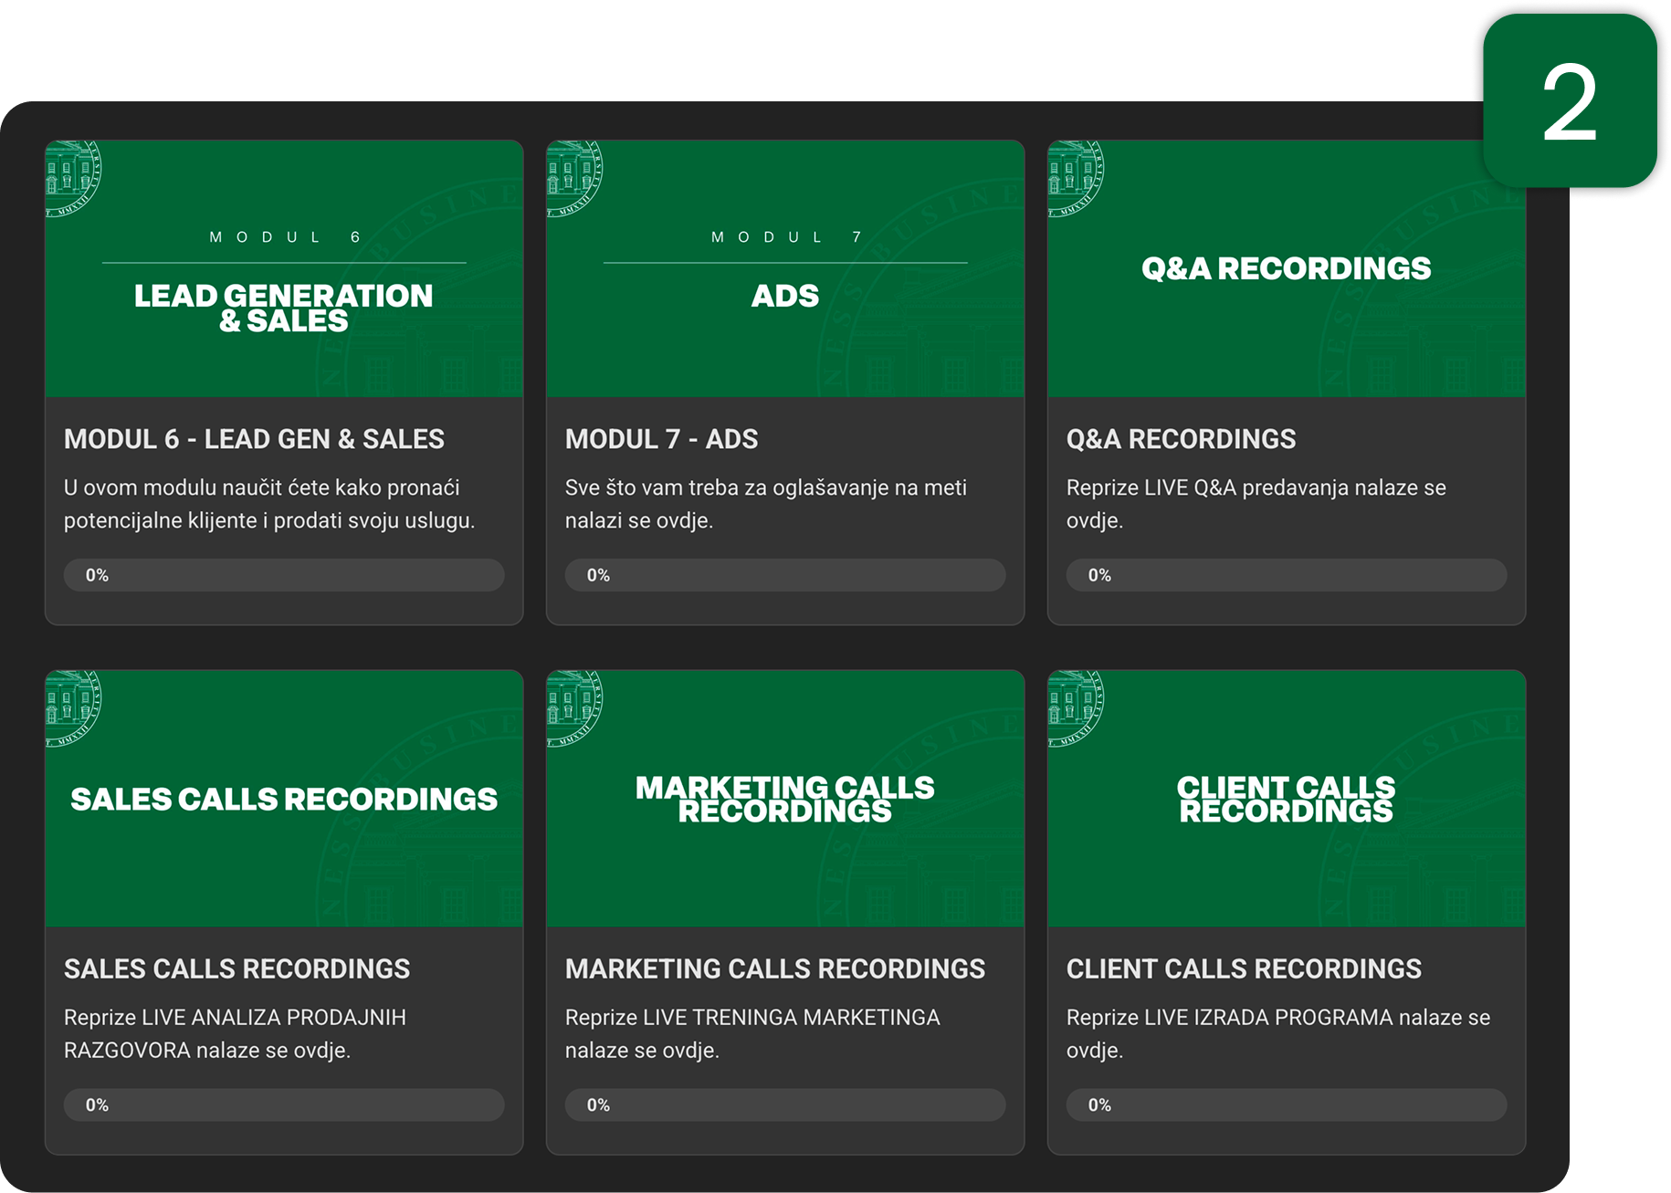Click the seal logo on Q&A Recordings card
The width and height of the screenshot is (1671, 1193).
[1075, 177]
